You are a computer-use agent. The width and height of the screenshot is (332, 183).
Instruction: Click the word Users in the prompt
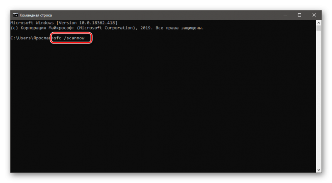pyautogui.click(x=24, y=38)
